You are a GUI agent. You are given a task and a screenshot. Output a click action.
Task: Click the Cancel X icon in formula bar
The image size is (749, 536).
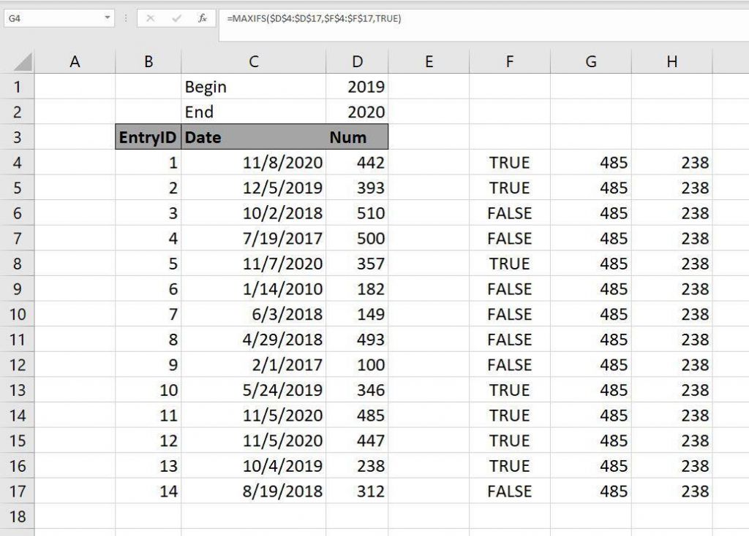coord(151,18)
